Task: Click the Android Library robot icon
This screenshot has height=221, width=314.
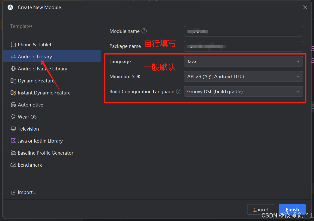Action: pyautogui.click(x=13, y=57)
